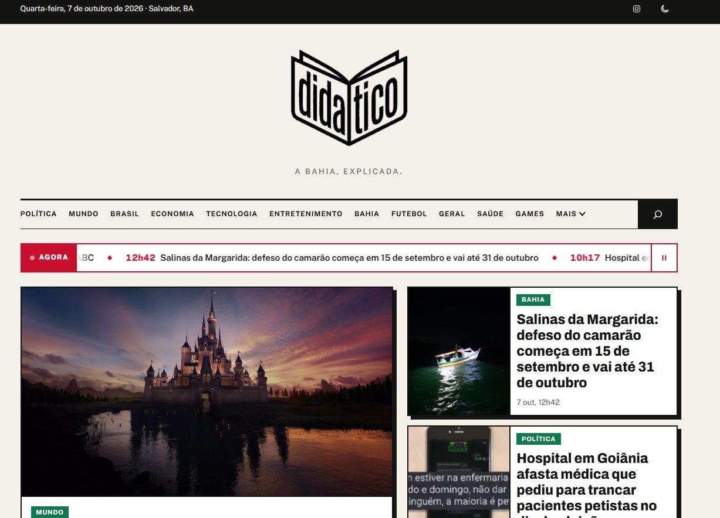The height and width of the screenshot is (518, 720).
Task: Click the Agora live ticker label
Action: pyautogui.click(x=49, y=258)
